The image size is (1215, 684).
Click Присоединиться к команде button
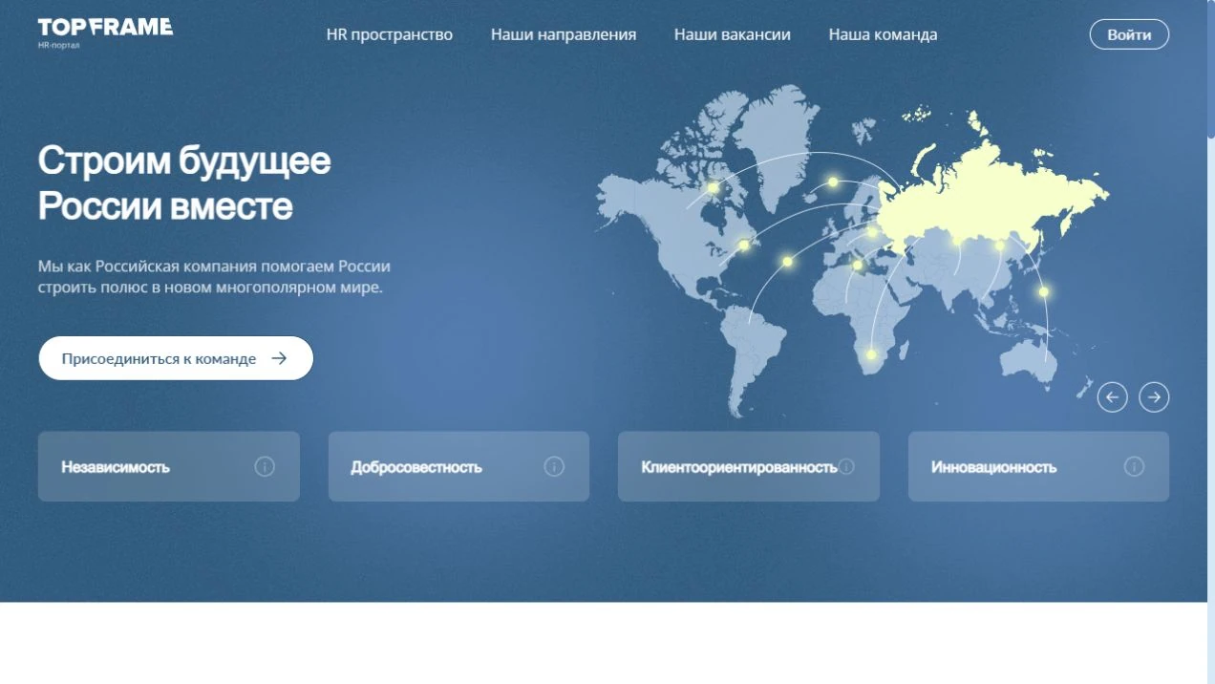176,358
